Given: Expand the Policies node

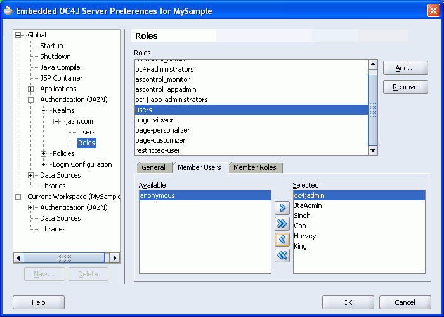Looking at the screenshot, I should coord(43,153).
